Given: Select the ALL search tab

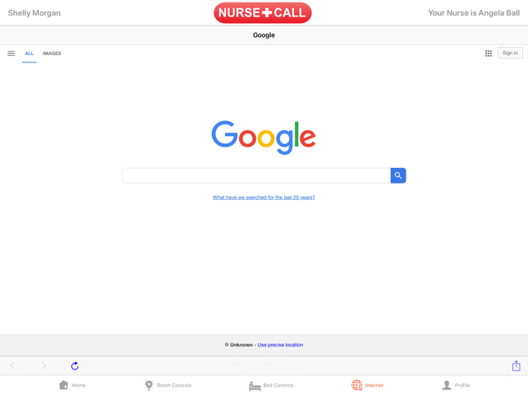Looking at the screenshot, I should [30, 53].
